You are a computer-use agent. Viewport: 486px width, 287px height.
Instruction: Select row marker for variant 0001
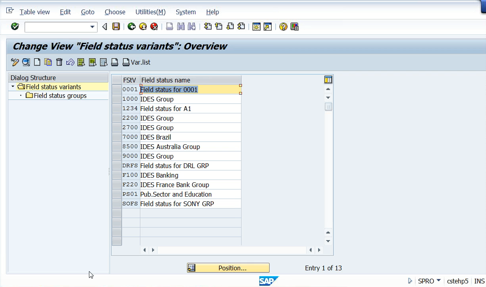pos(117,90)
